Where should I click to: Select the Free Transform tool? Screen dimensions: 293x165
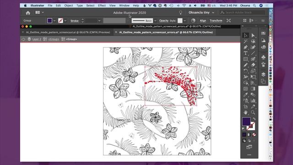pyautogui.click(x=253, y=77)
